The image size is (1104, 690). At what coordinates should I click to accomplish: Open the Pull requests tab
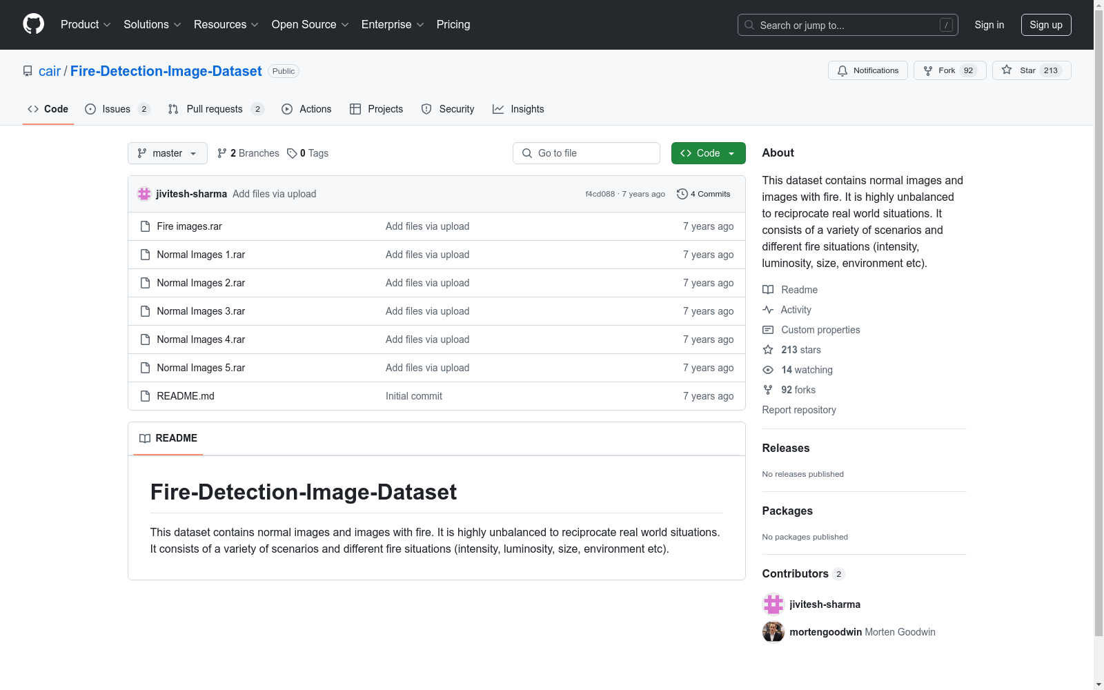tap(216, 109)
